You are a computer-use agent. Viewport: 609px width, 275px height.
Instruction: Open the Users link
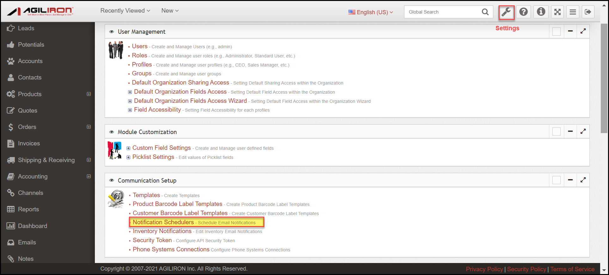[140, 46]
